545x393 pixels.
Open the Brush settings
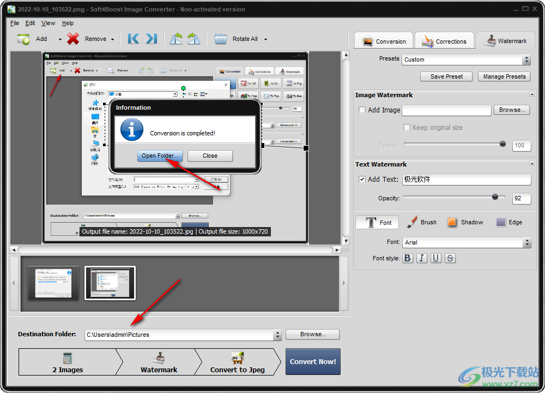(x=421, y=222)
